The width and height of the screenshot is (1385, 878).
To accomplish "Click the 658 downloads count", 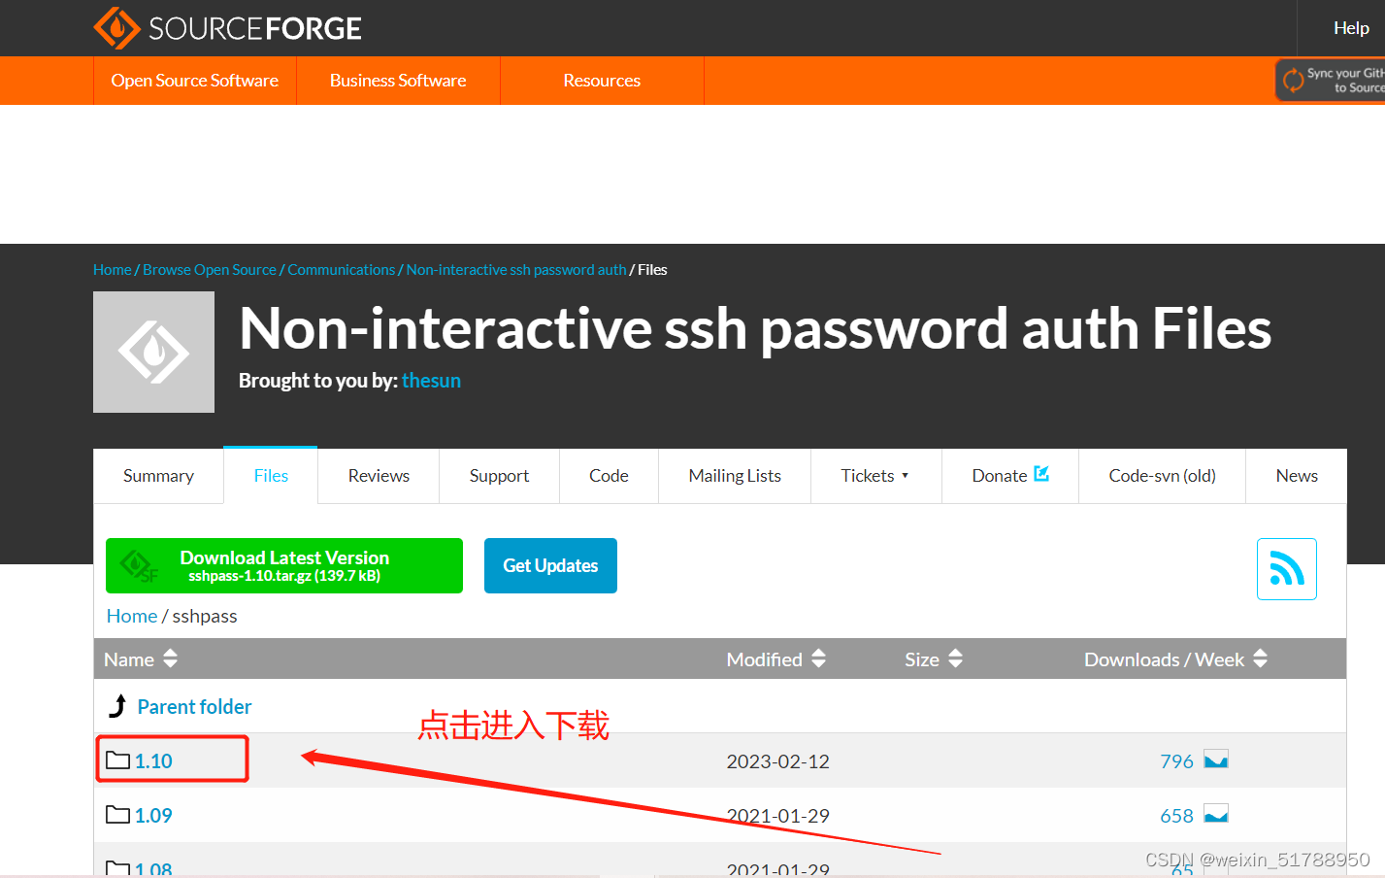I will point(1176,816).
